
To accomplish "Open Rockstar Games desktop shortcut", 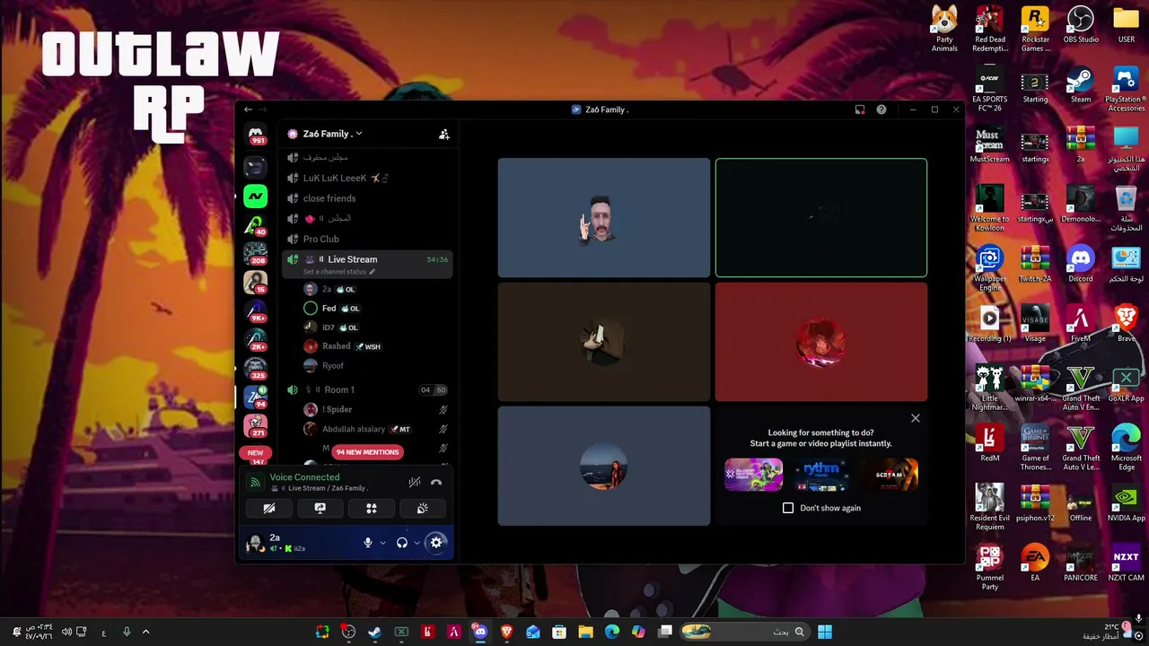I will [1035, 30].
